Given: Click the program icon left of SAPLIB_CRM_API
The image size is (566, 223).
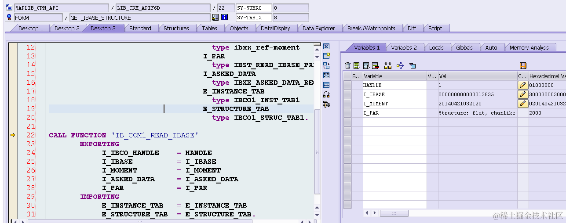Looking at the screenshot, I should click(x=9, y=8).
